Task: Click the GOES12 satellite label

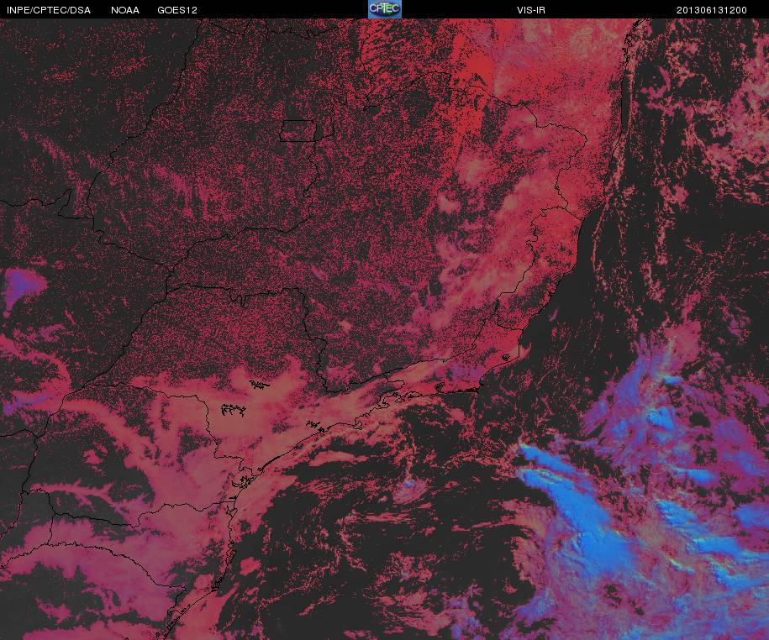Action: (177, 10)
